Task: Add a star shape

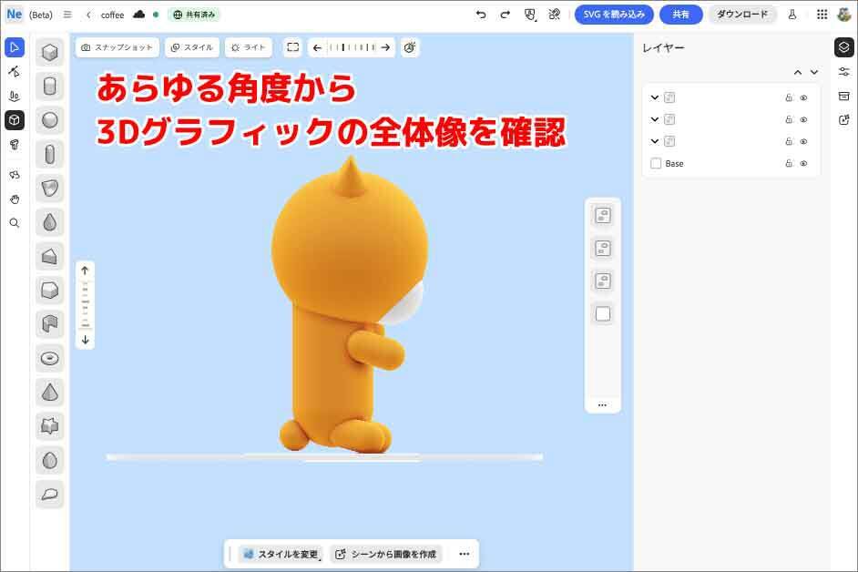Action: (50, 426)
